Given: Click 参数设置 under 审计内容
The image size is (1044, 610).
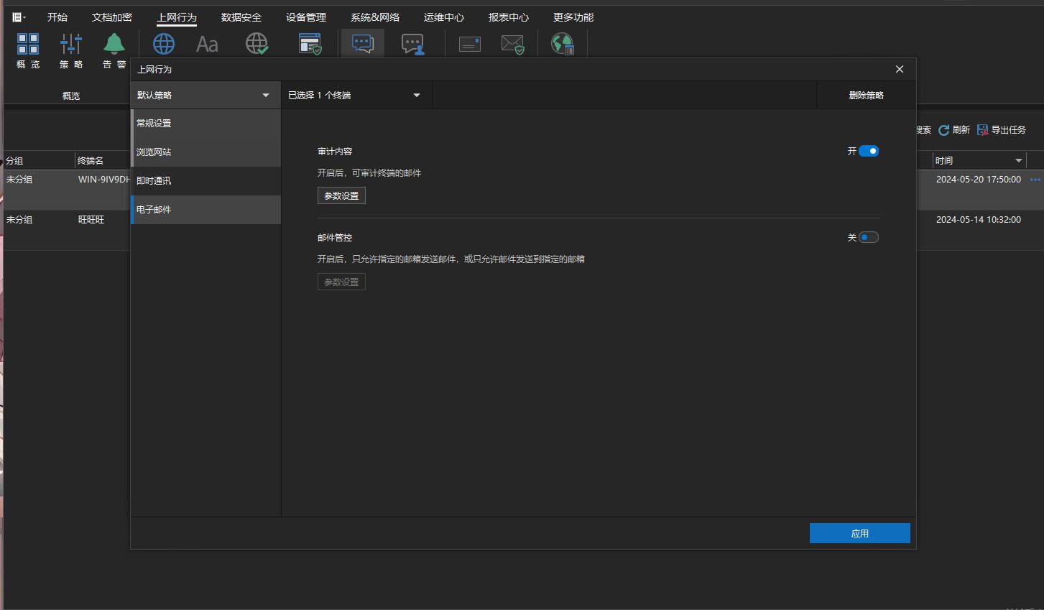Looking at the screenshot, I should [341, 195].
